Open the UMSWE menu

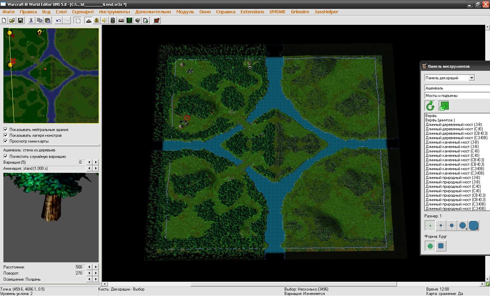click(x=278, y=12)
